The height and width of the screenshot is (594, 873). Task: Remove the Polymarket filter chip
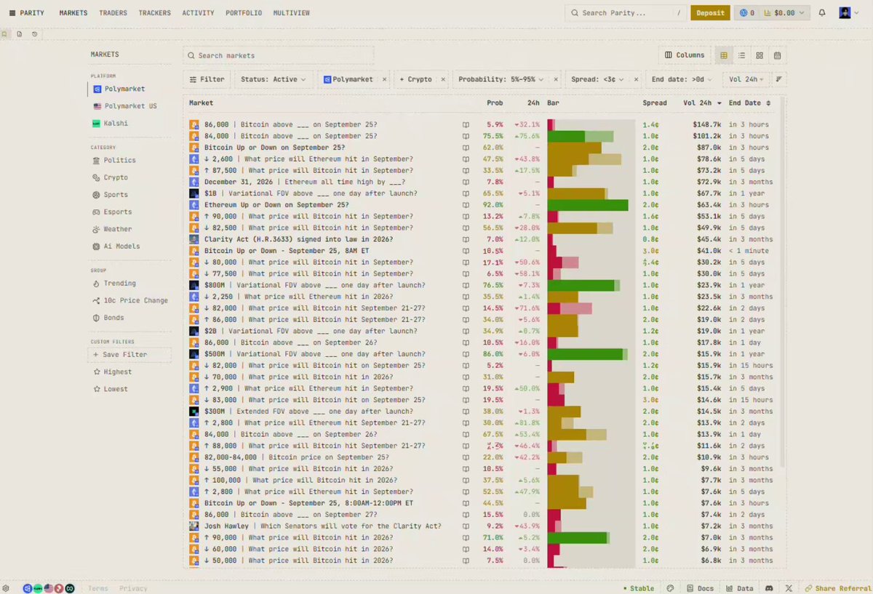[x=384, y=79]
